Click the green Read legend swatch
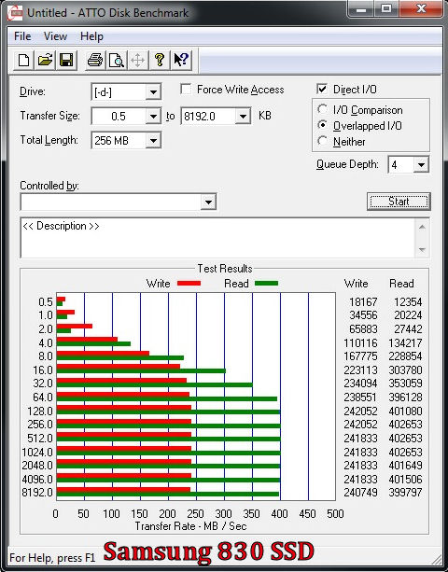 (x=266, y=284)
